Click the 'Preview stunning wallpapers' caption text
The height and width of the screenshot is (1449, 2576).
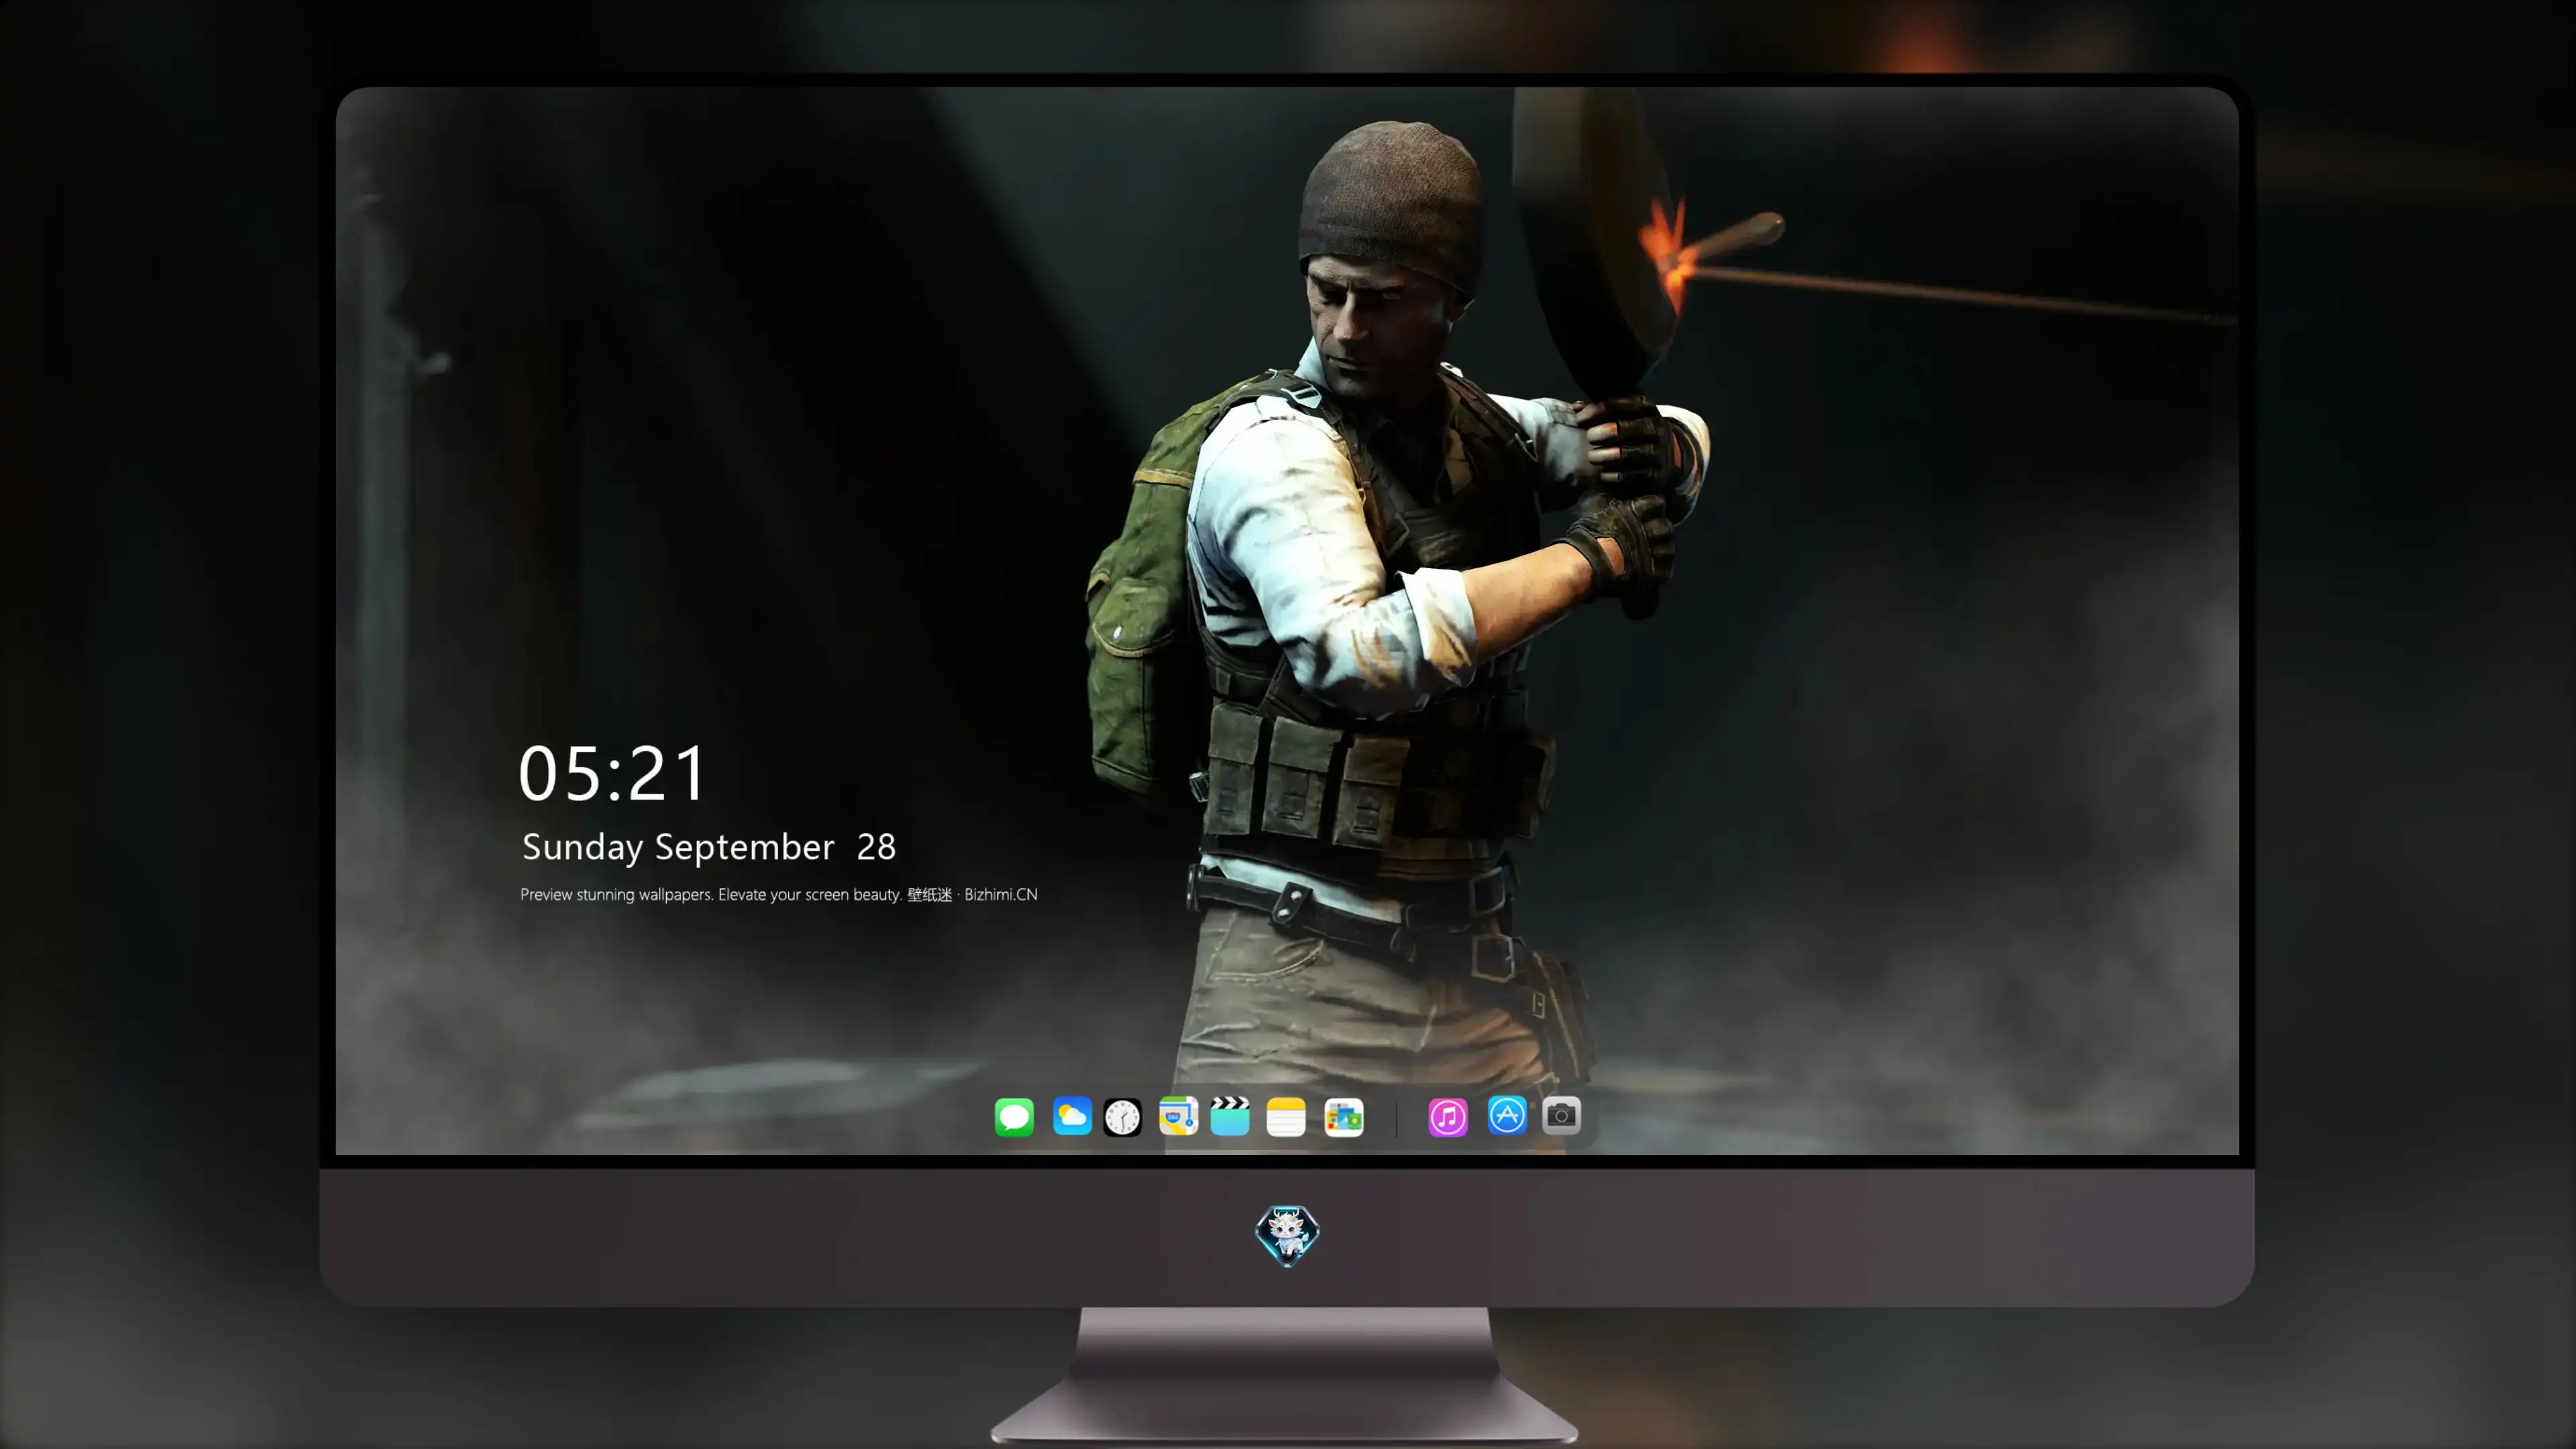[x=617, y=895]
